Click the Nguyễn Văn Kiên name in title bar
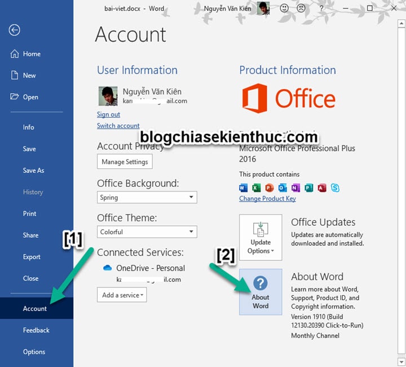Screen dimensions: 406x367 [x=227, y=8]
